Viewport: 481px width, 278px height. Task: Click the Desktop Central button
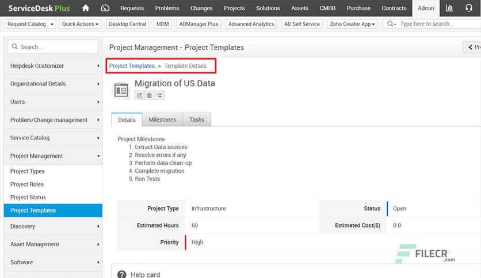tap(127, 24)
